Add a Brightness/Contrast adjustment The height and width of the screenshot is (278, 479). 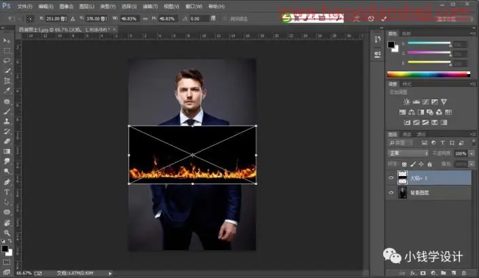[x=406, y=102]
